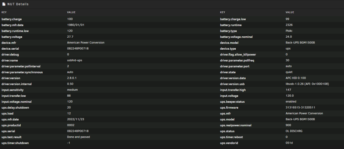
Task: Click the battery.runtime value 2326
Action: pyautogui.click(x=289, y=25)
